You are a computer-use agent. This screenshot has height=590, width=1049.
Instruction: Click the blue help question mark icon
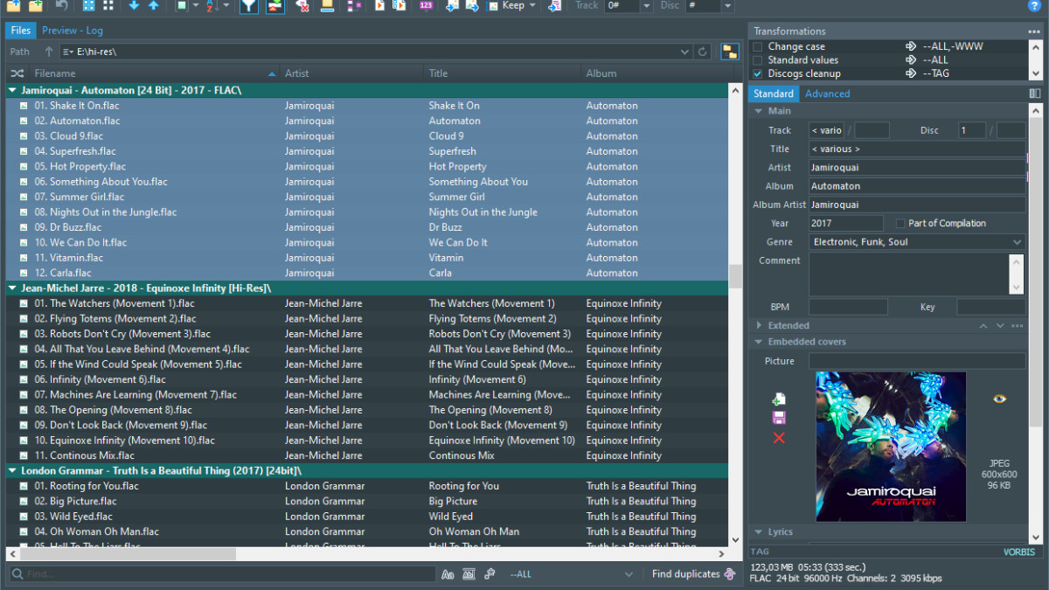[1034, 6]
